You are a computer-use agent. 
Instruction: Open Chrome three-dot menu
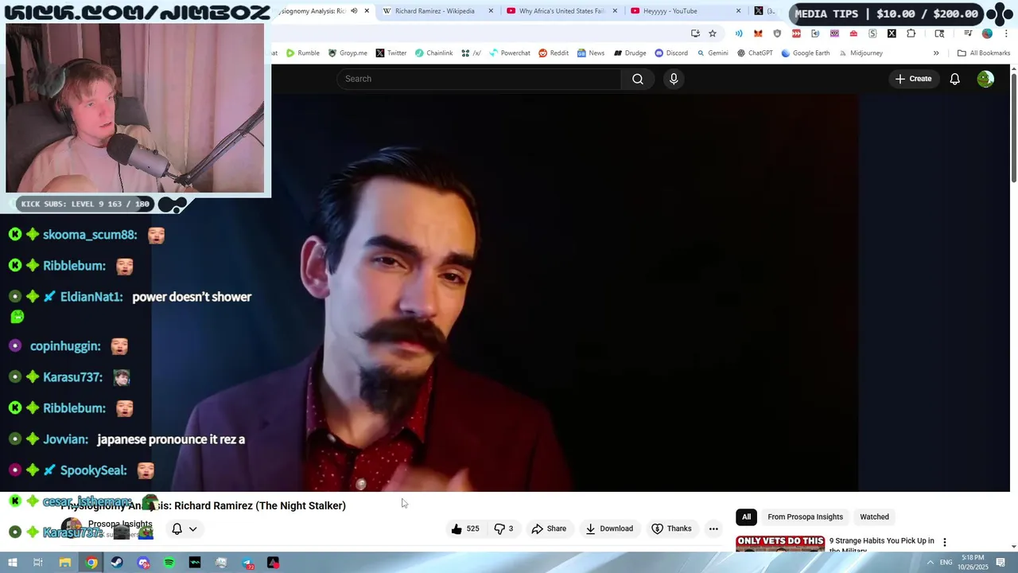pos(1006,33)
